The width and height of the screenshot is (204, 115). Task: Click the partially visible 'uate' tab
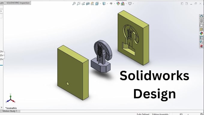tap(2, 3)
